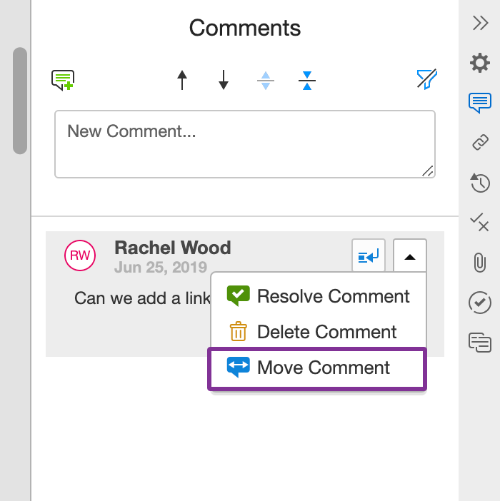Open the circled checkmark approvals icon

(x=480, y=303)
